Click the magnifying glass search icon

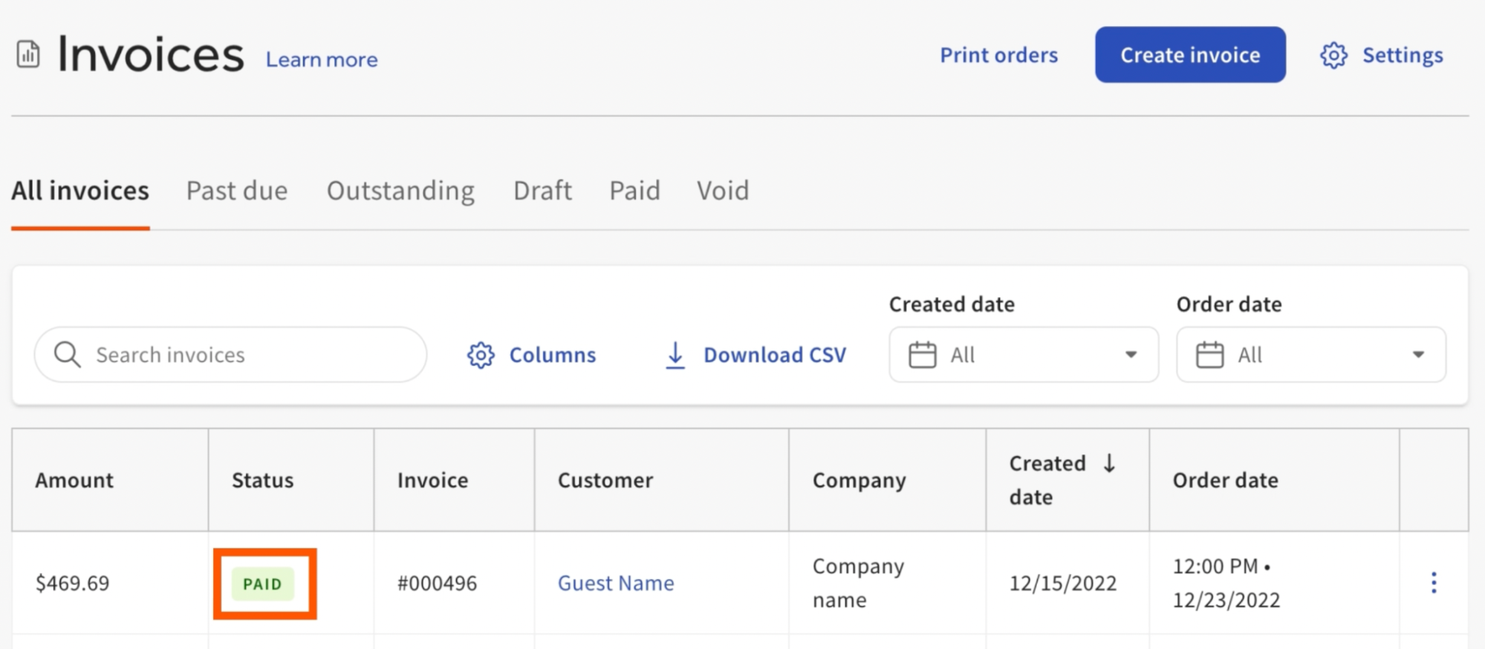pyautogui.click(x=68, y=355)
